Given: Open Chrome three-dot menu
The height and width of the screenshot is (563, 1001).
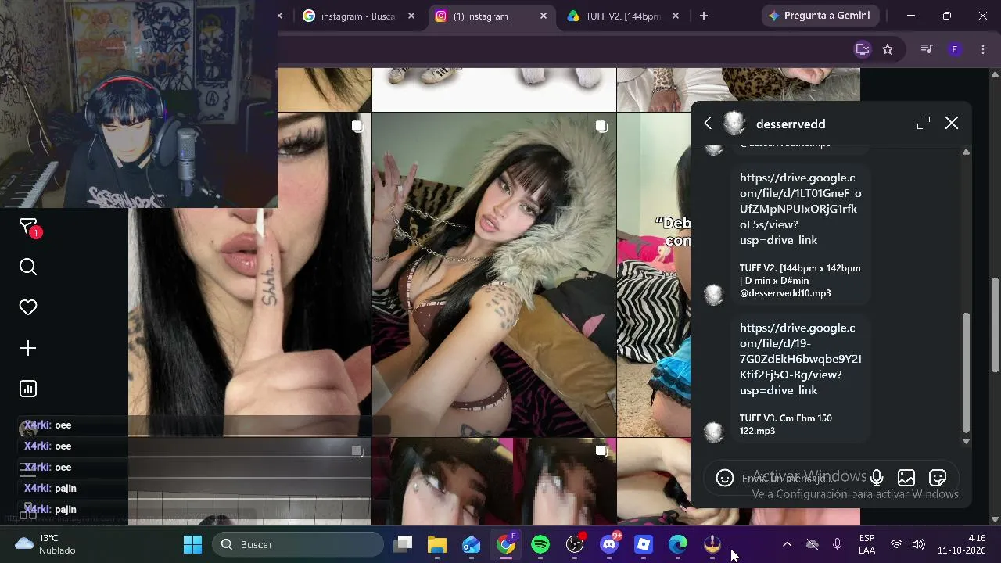Looking at the screenshot, I should coord(983,49).
